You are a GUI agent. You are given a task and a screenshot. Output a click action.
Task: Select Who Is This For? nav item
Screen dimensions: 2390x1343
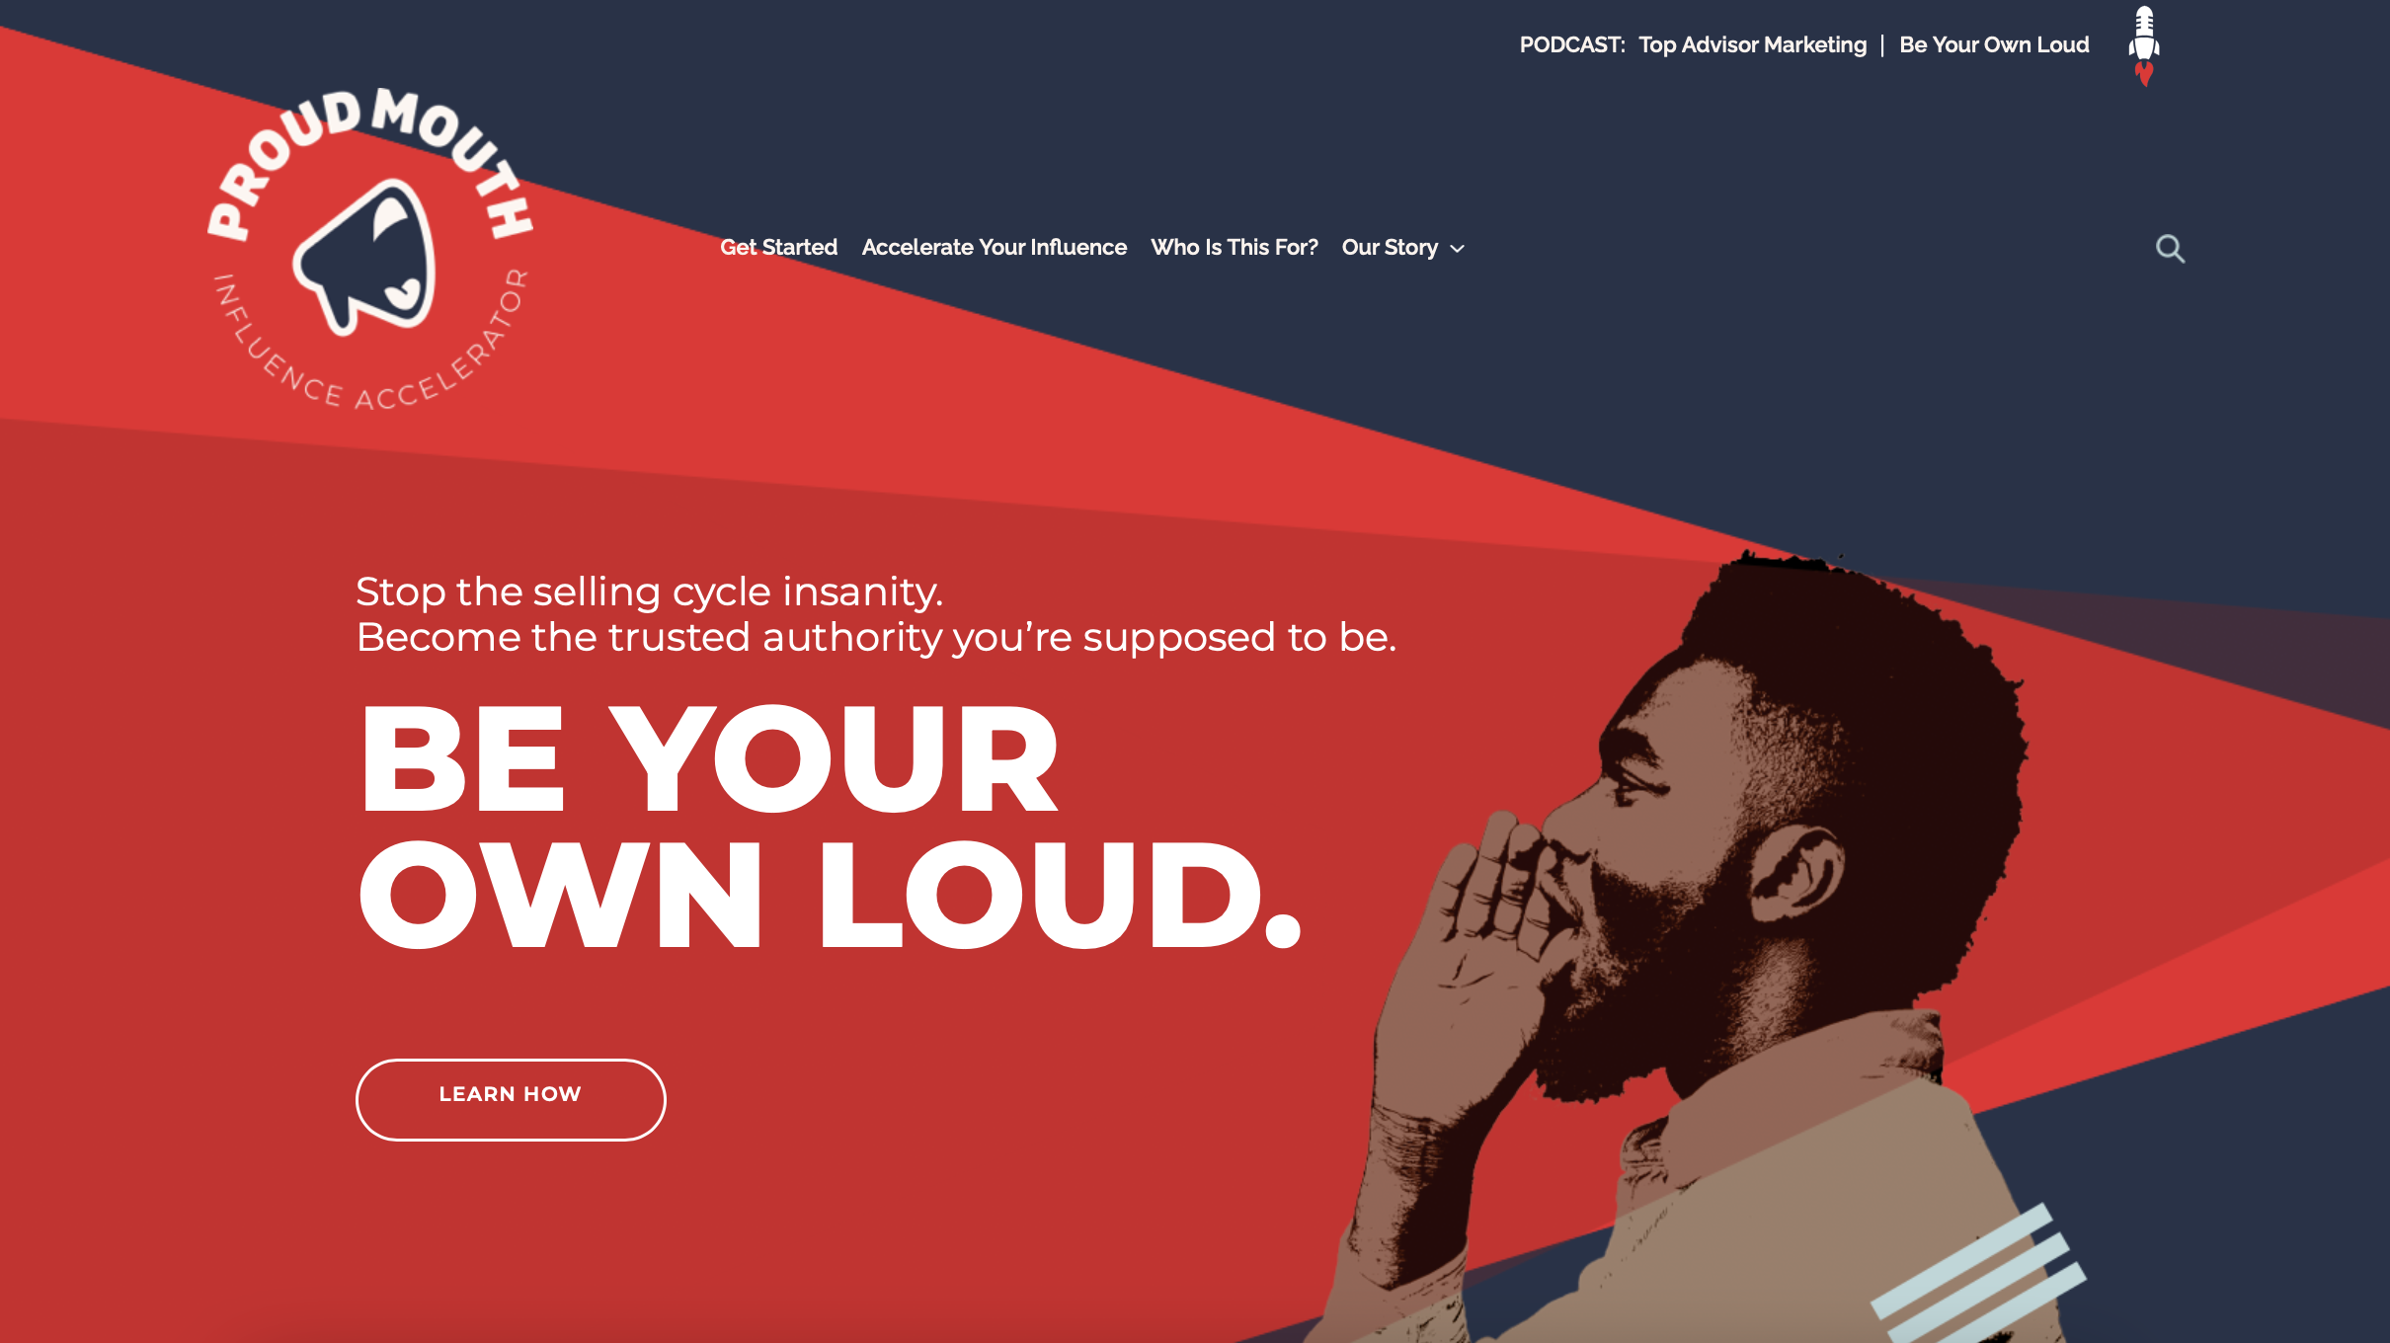(1234, 247)
